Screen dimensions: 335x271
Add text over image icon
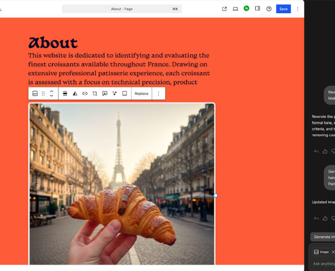click(105, 93)
